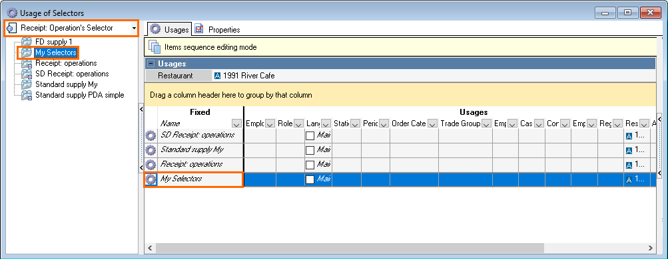The image size is (668, 259).
Task: Toggle the Language checkbox in Standard supply My row
Action: point(310,150)
